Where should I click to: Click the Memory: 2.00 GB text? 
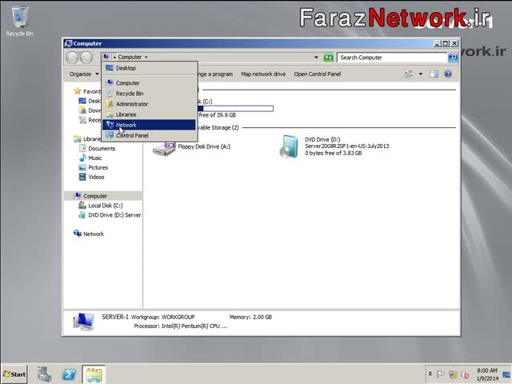pos(250,317)
